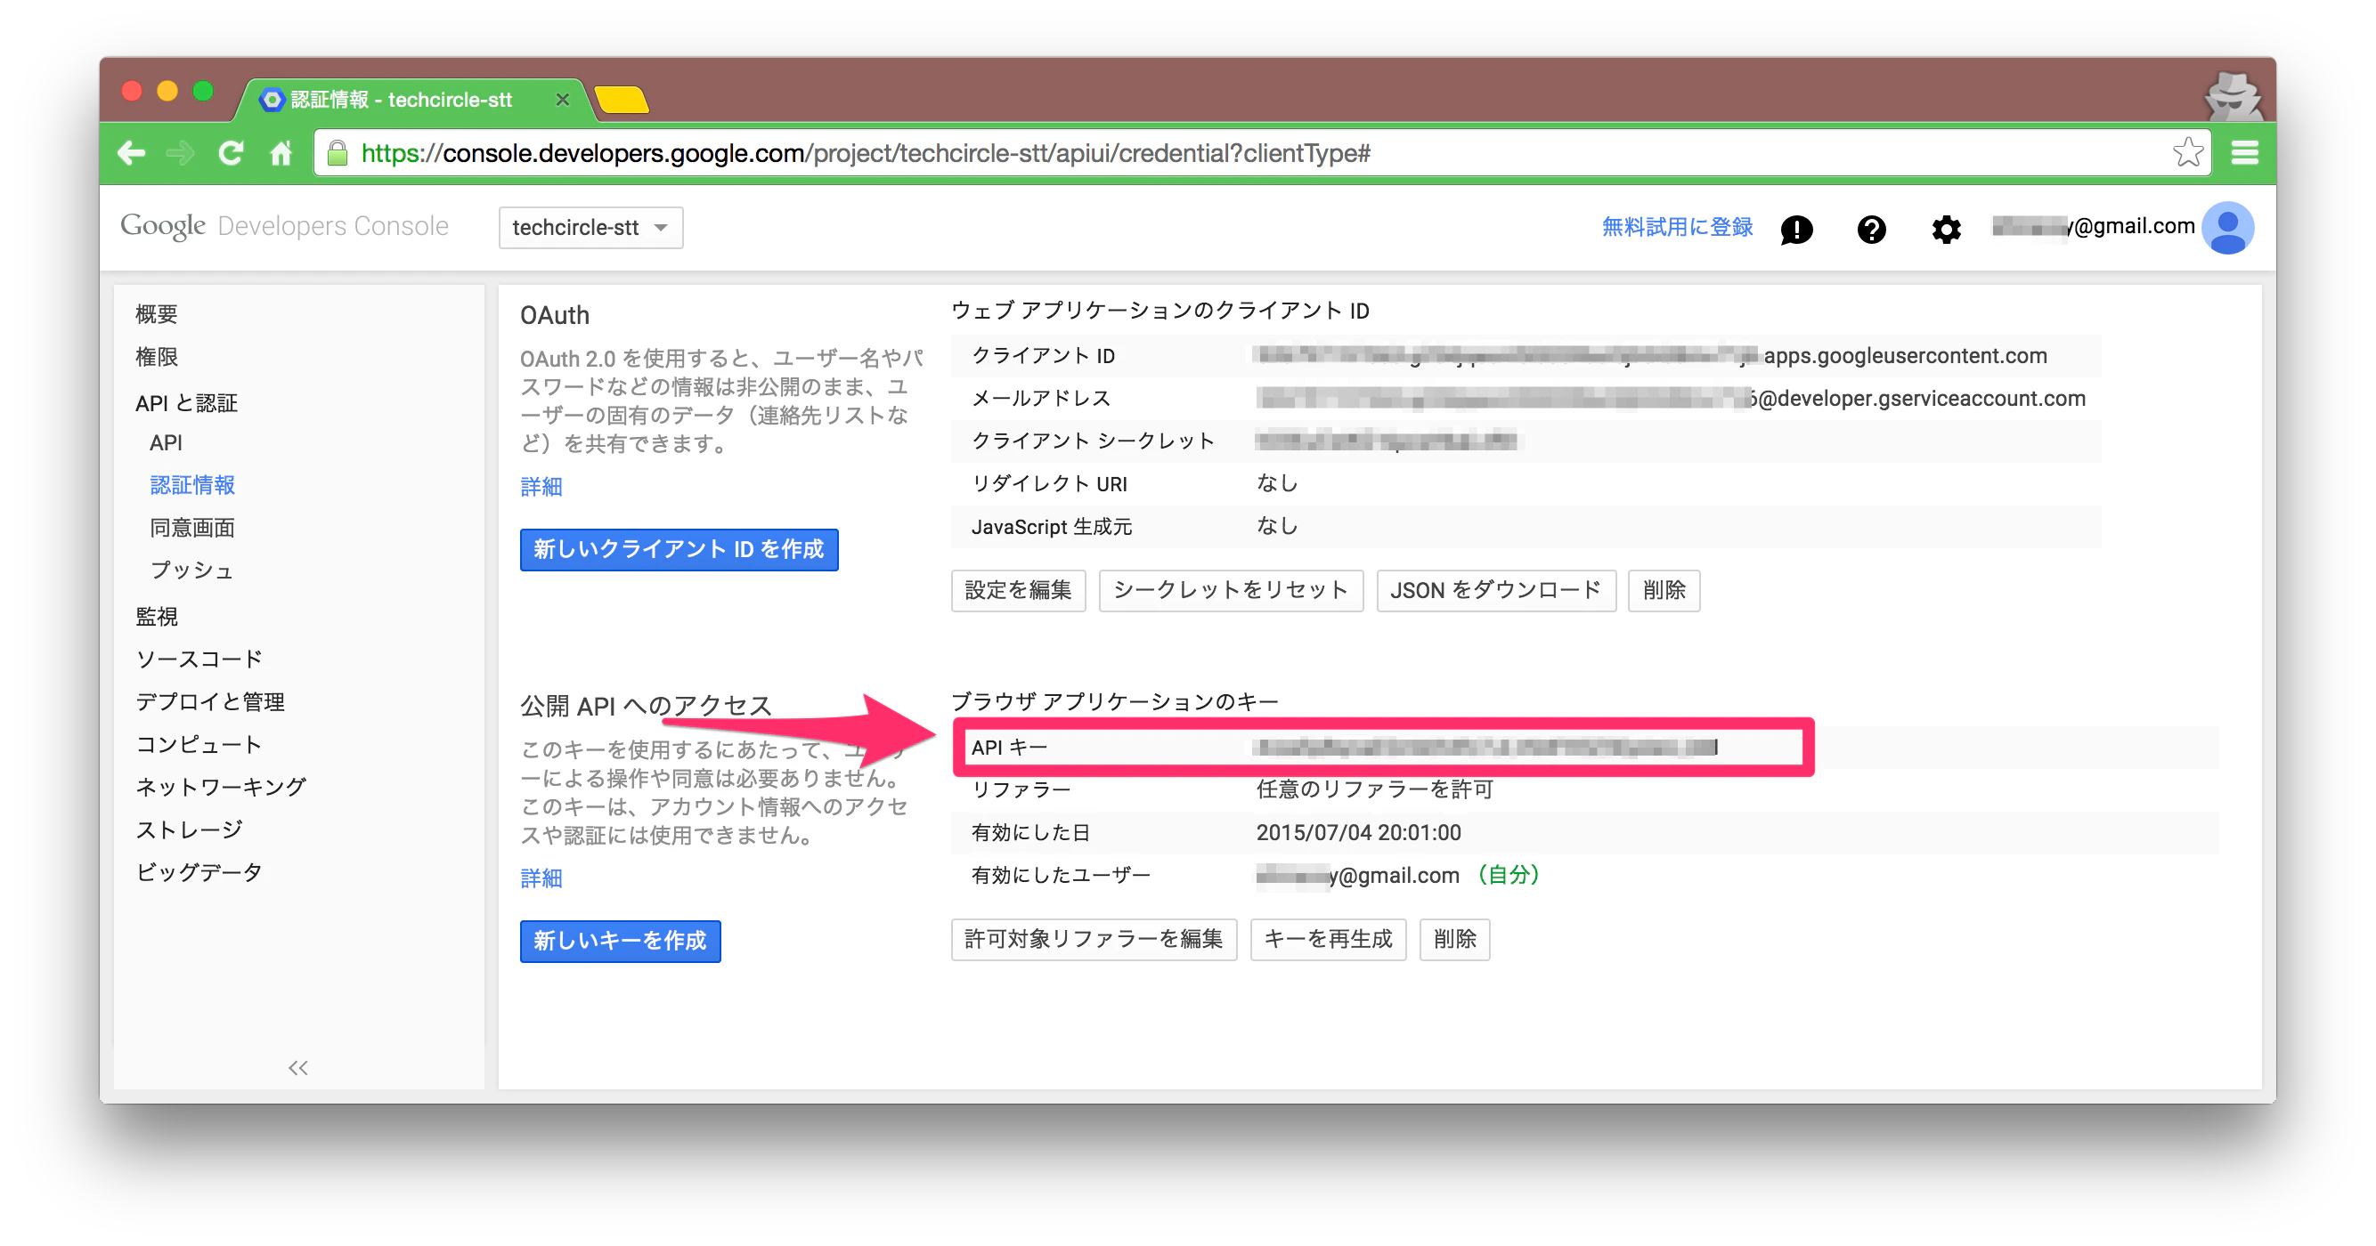Click the メールアドレス service account value
Screen dimensions: 2376x1246
(1671, 398)
